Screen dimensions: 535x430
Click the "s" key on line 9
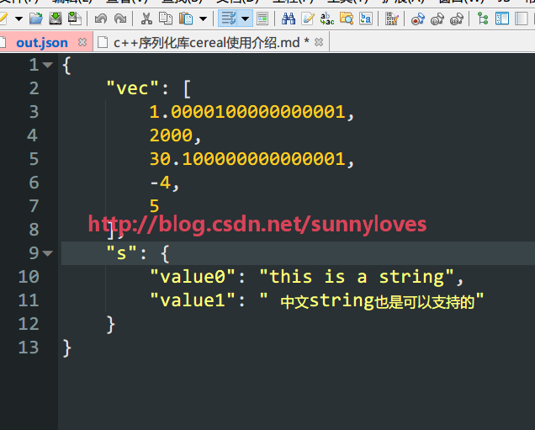pos(121,253)
